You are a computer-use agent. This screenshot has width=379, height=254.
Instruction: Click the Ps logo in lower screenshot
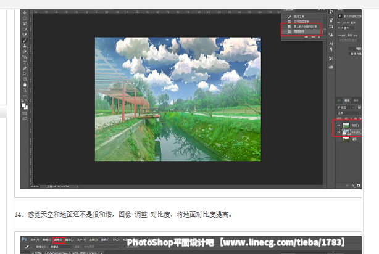[x=24, y=239]
